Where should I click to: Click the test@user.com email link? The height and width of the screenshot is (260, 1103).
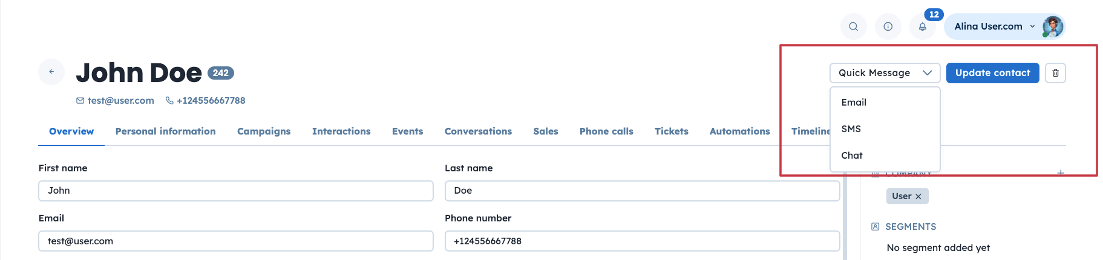tap(120, 101)
